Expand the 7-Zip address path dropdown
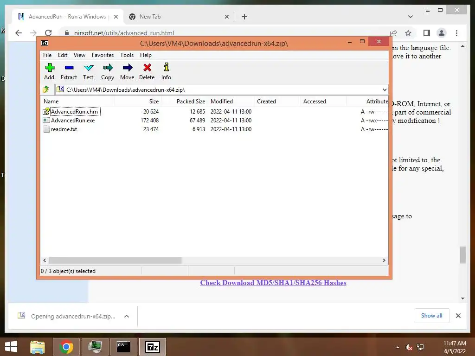475x356 pixels. pyautogui.click(x=385, y=89)
